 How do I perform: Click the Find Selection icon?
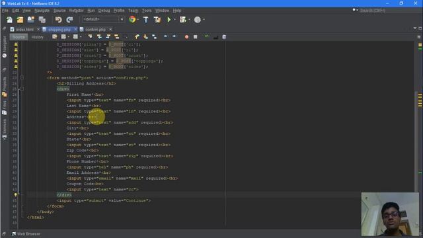(x=90, y=37)
